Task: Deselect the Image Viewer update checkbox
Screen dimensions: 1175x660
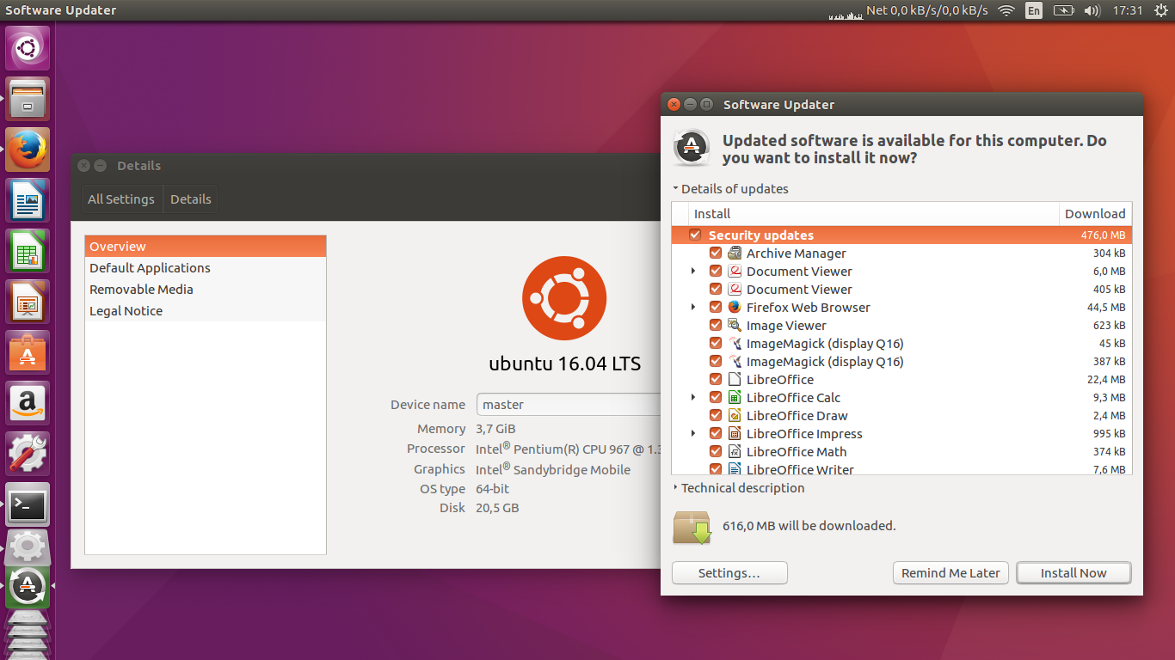Action: 715,325
